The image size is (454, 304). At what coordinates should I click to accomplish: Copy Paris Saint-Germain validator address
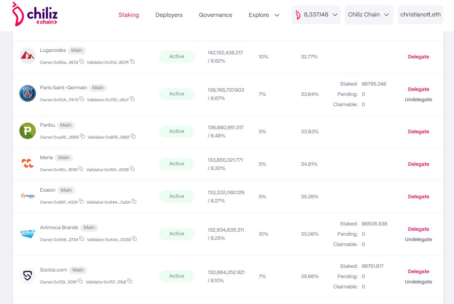coord(132,99)
